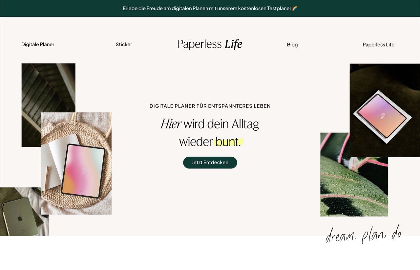Screen dimensions: 420x270
Task: Click the Paperless Life logo in the header
Action: [210, 44]
